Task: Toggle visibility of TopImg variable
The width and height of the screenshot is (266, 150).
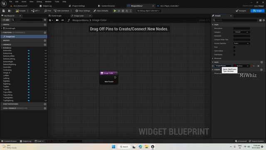Action: point(45,90)
